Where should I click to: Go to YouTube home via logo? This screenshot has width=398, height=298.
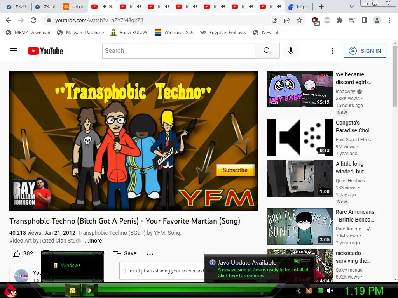[45, 51]
